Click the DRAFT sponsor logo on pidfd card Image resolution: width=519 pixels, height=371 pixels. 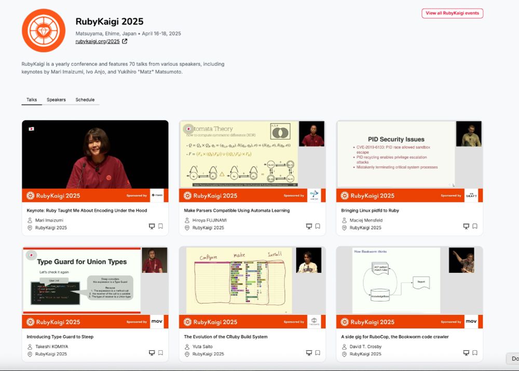(x=471, y=195)
